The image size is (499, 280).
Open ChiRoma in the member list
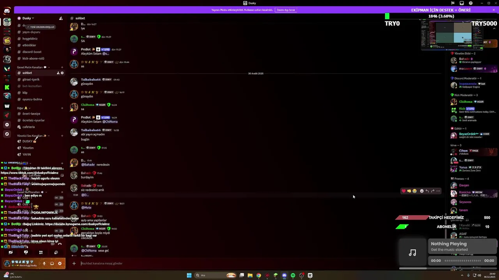click(465, 101)
